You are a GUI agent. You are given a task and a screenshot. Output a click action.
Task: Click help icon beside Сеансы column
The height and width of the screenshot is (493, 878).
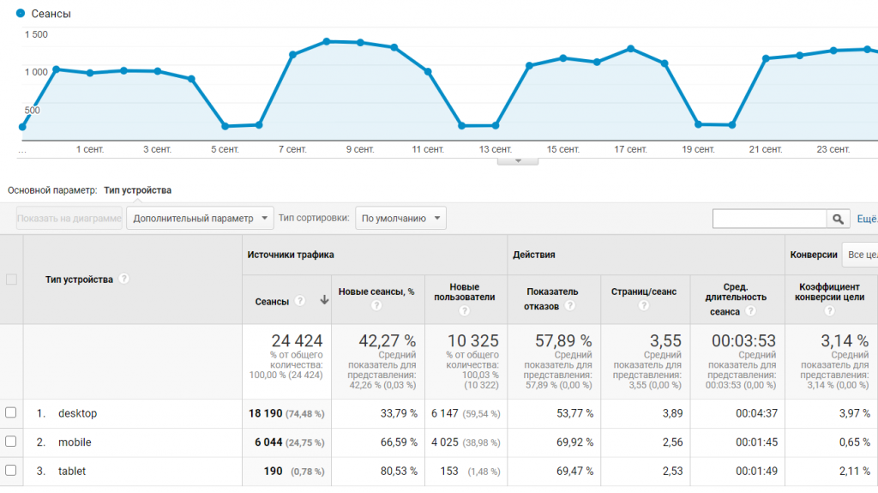300,301
